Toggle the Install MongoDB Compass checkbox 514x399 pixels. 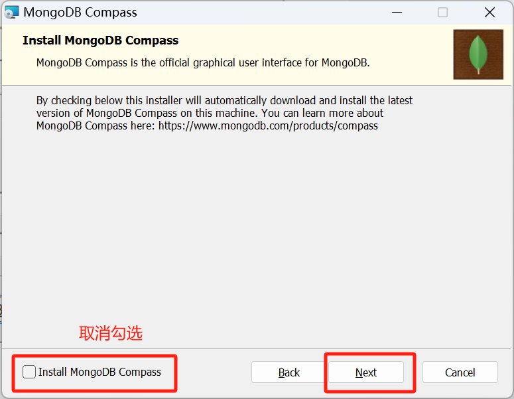(x=29, y=372)
